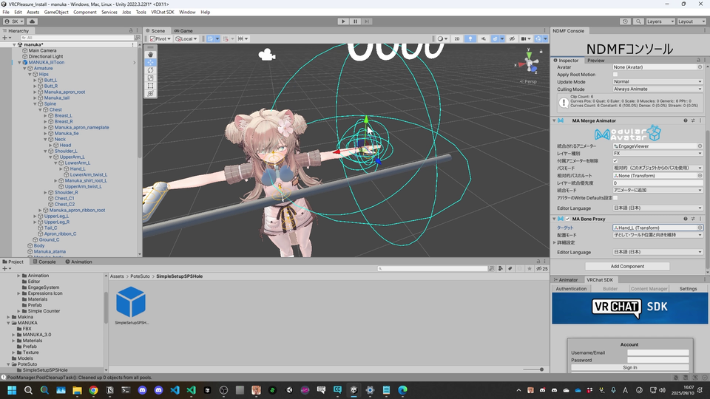Open Undo History icon
This screenshot has height=399, width=710.
[x=625, y=21]
